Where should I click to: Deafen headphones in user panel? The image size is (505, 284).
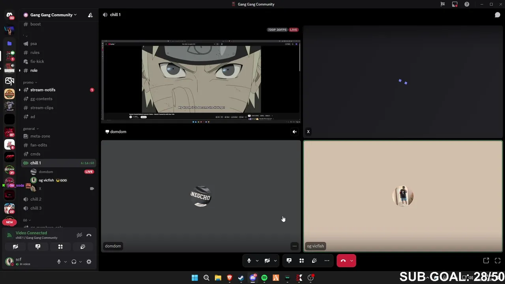click(74, 262)
